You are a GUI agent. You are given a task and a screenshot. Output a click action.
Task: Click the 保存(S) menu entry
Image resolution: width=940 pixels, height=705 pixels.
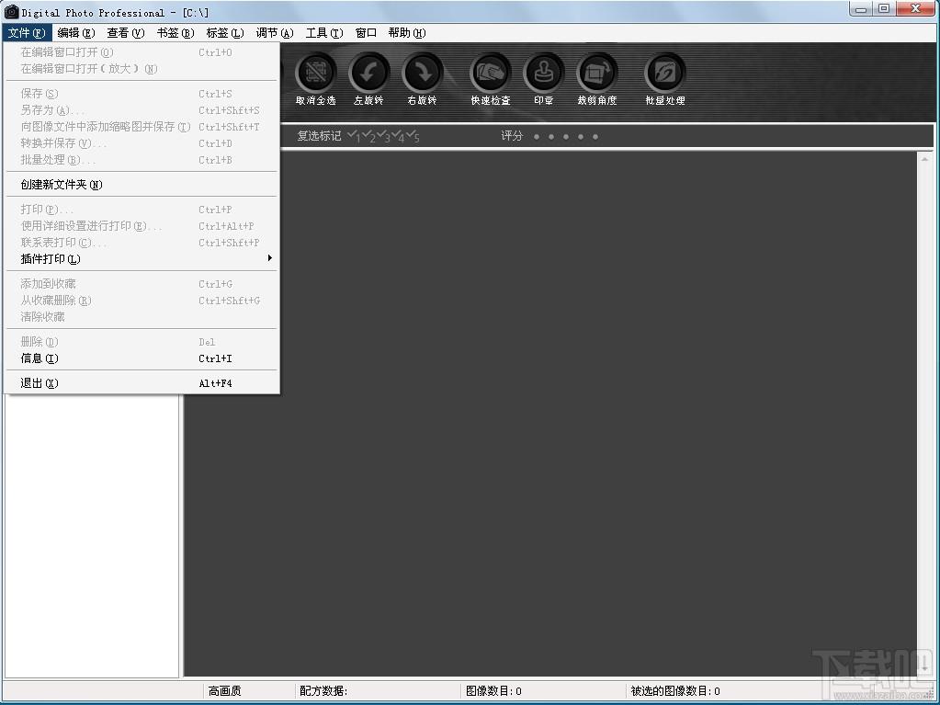(142, 94)
